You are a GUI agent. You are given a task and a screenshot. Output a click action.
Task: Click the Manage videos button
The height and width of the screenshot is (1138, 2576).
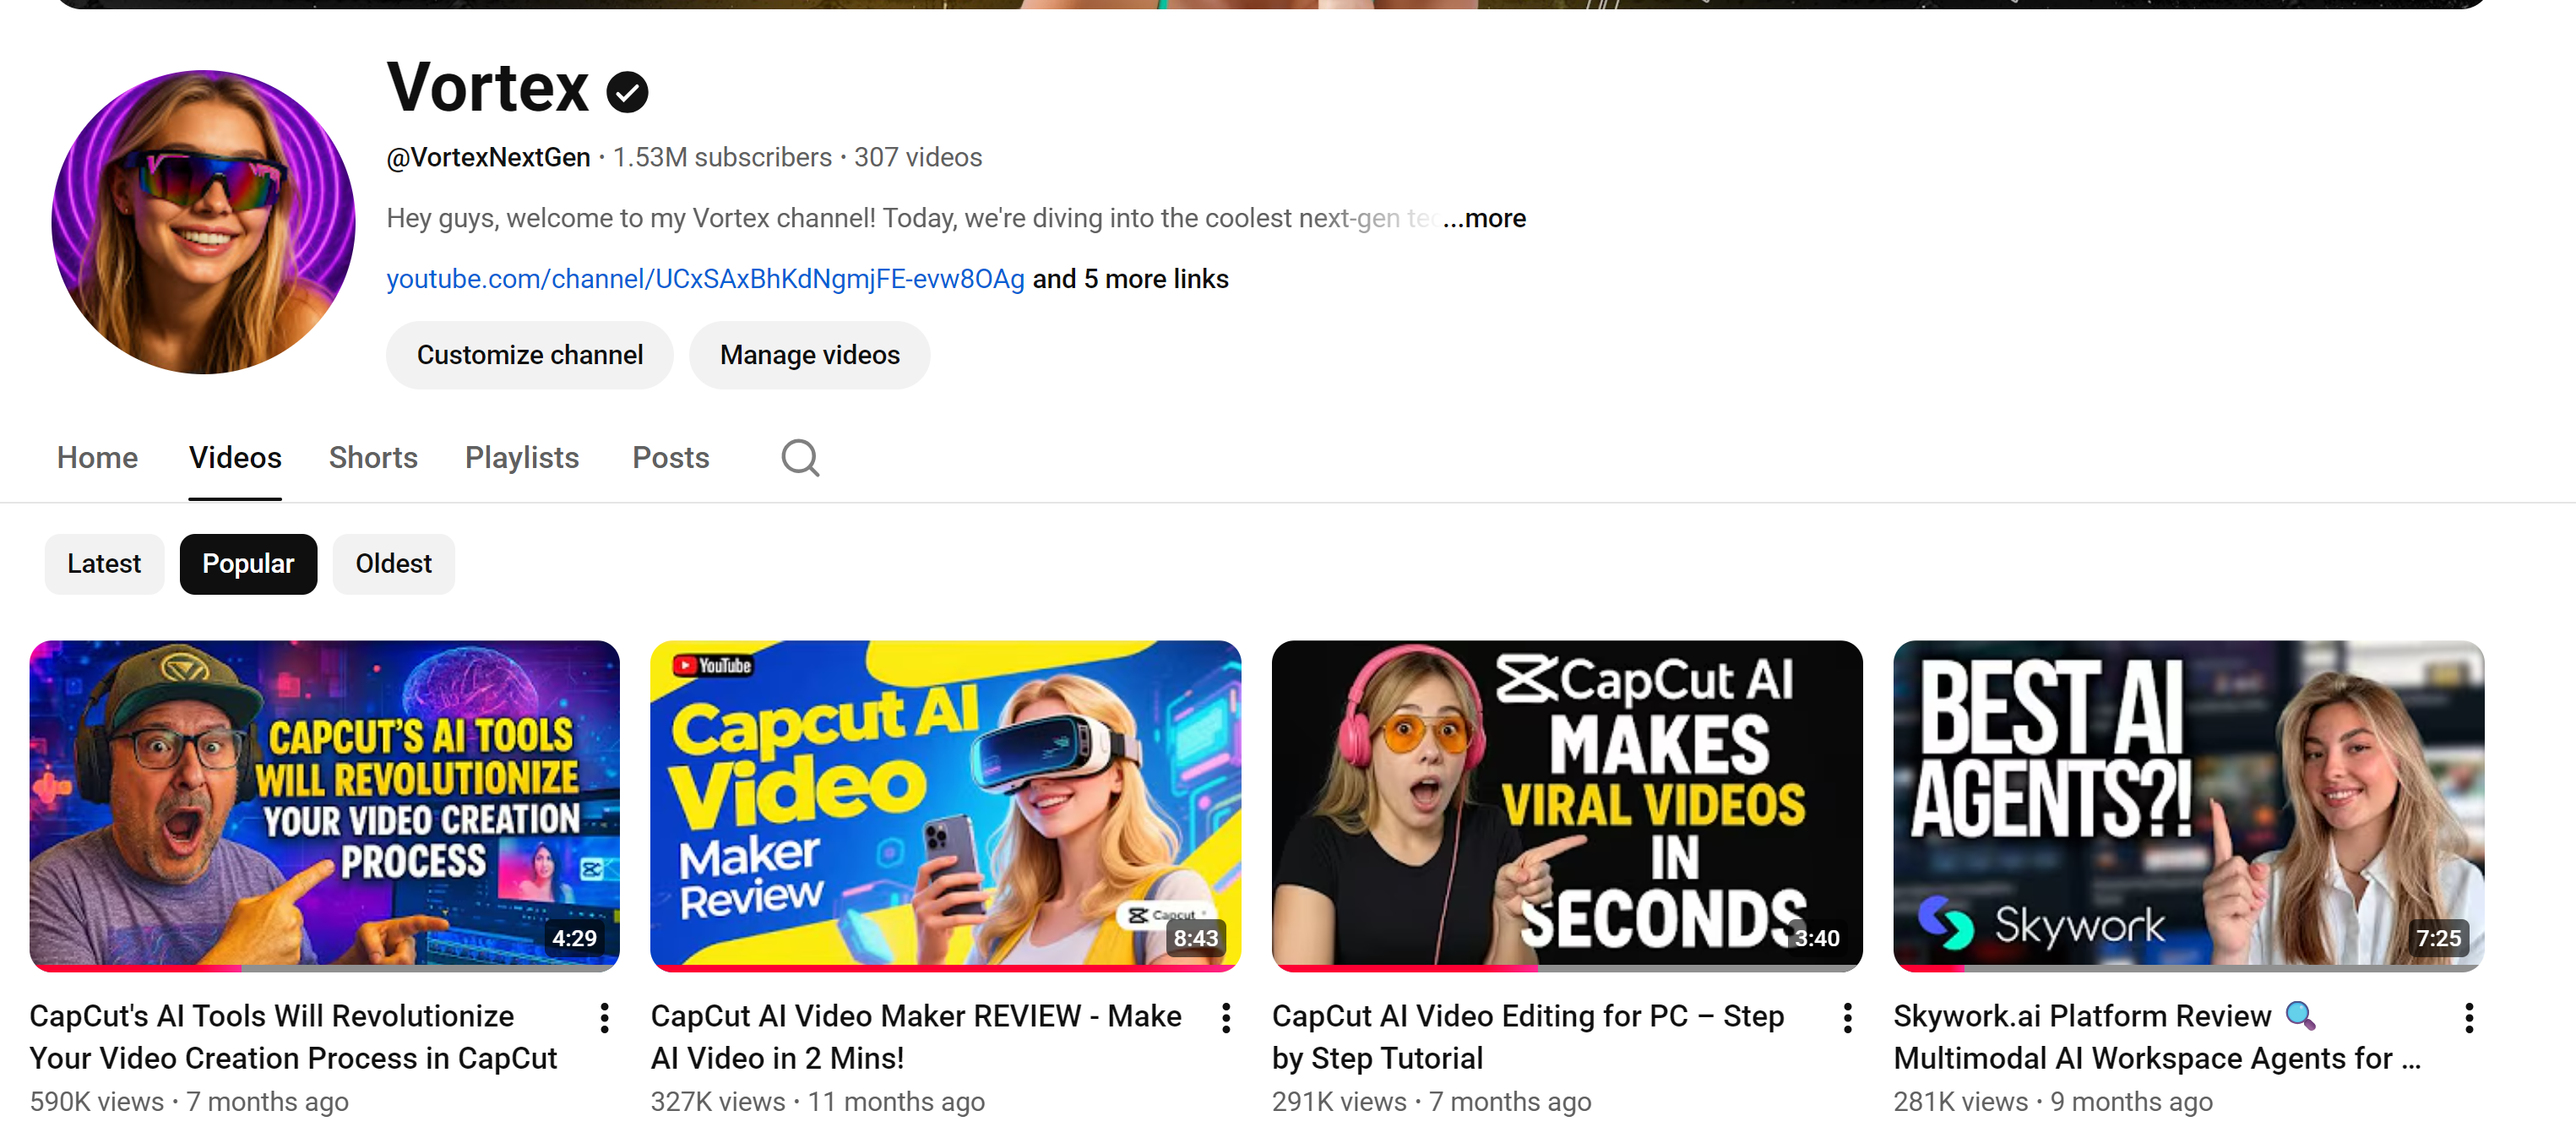[810, 355]
